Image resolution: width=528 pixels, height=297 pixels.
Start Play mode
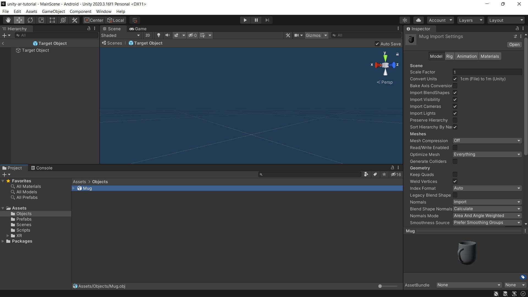pos(245,20)
